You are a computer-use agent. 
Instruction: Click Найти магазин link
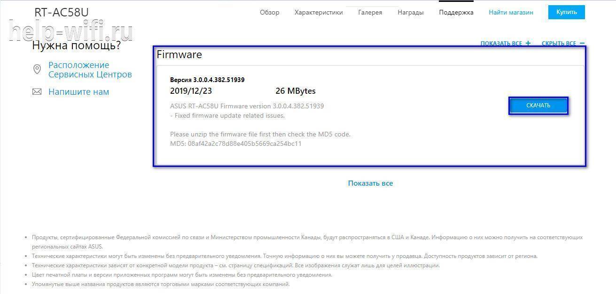[511, 12]
